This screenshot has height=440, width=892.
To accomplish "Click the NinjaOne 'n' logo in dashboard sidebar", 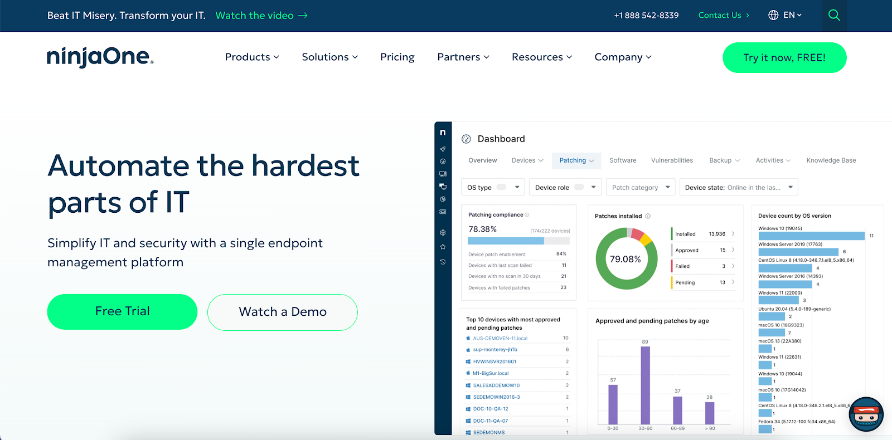I will click(443, 133).
